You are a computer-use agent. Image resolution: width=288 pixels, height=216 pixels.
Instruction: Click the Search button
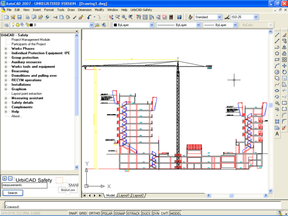13,193
